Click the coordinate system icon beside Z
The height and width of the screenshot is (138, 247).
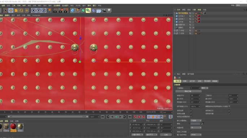point(49,10)
